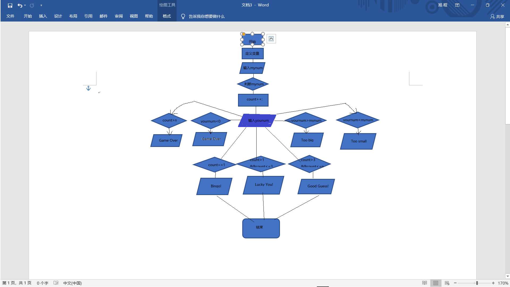
Task: Select the Too big parallelogram shape
Action: click(x=307, y=140)
